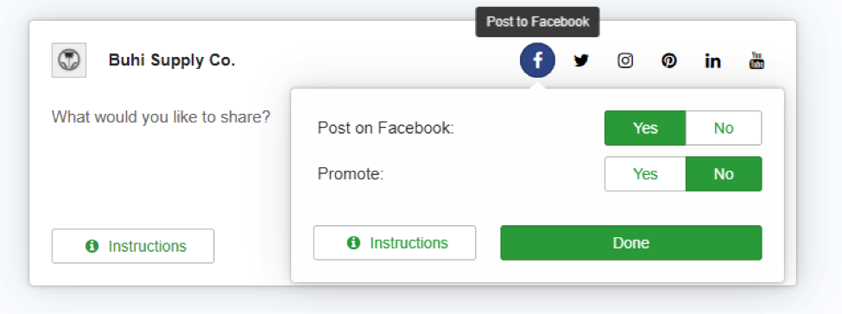Image resolution: width=842 pixels, height=314 pixels.
Task: Set Post on Facebook to No
Action: (724, 128)
